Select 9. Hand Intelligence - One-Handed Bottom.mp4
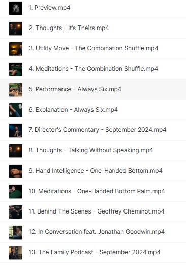186x266 pixels. (96, 171)
